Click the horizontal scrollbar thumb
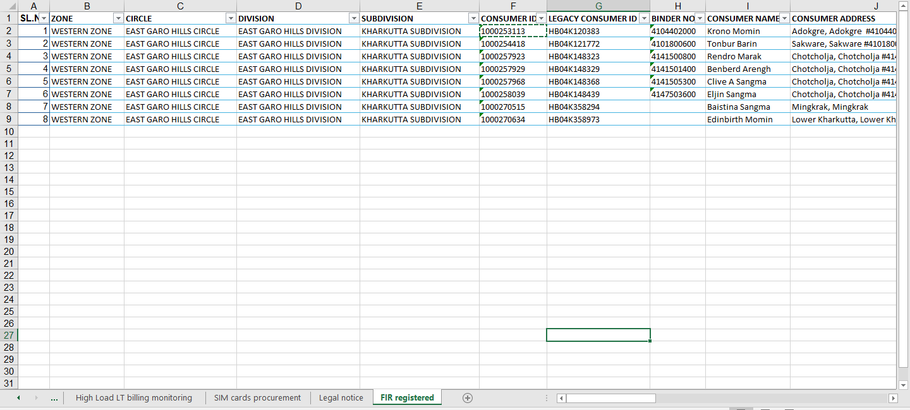The width and height of the screenshot is (910, 410). point(610,398)
